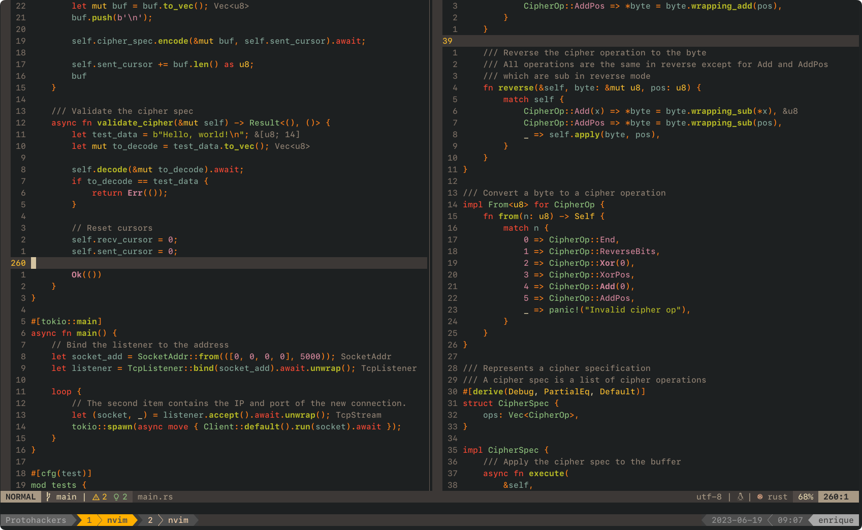This screenshot has width=862, height=530.
Task: Click the 2023-06-19 date in tmux bar
Action: 737,520
